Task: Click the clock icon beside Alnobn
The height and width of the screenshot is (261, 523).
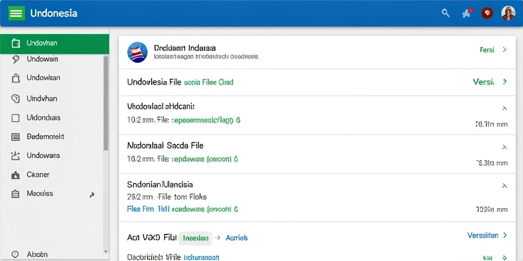Action: [16, 254]
